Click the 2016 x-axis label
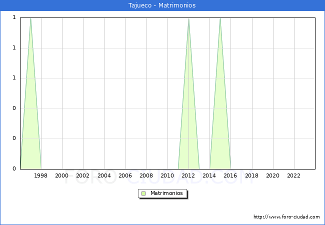325x225 pixels. click(230, 175)
